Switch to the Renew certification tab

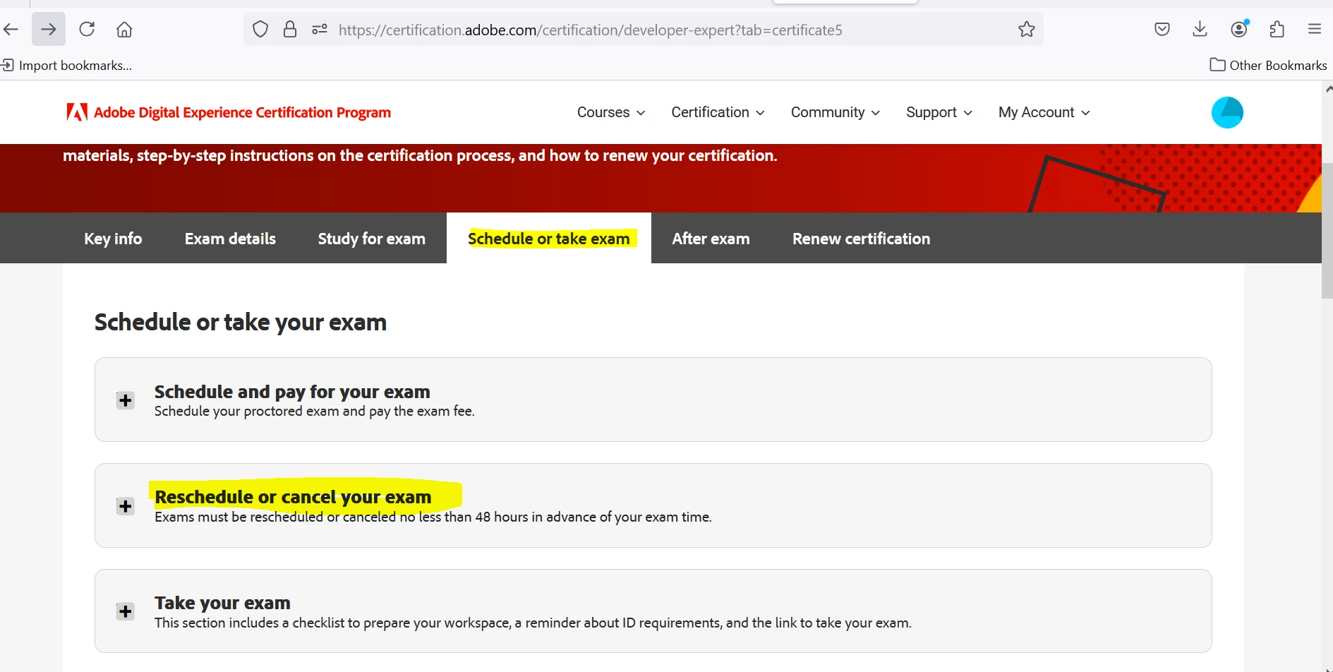861,239
